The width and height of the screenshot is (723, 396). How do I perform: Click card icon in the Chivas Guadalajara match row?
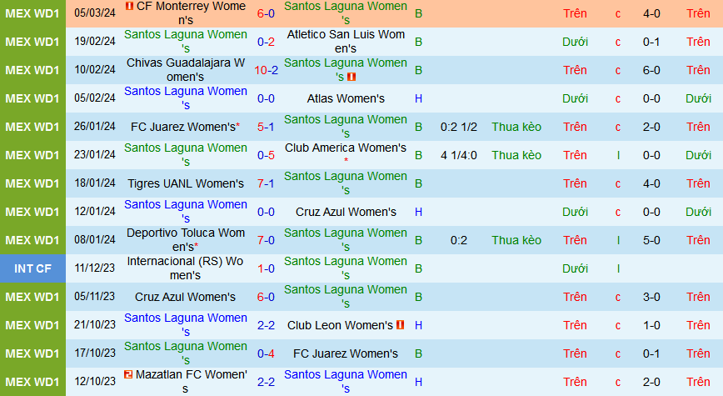point(352,77)
